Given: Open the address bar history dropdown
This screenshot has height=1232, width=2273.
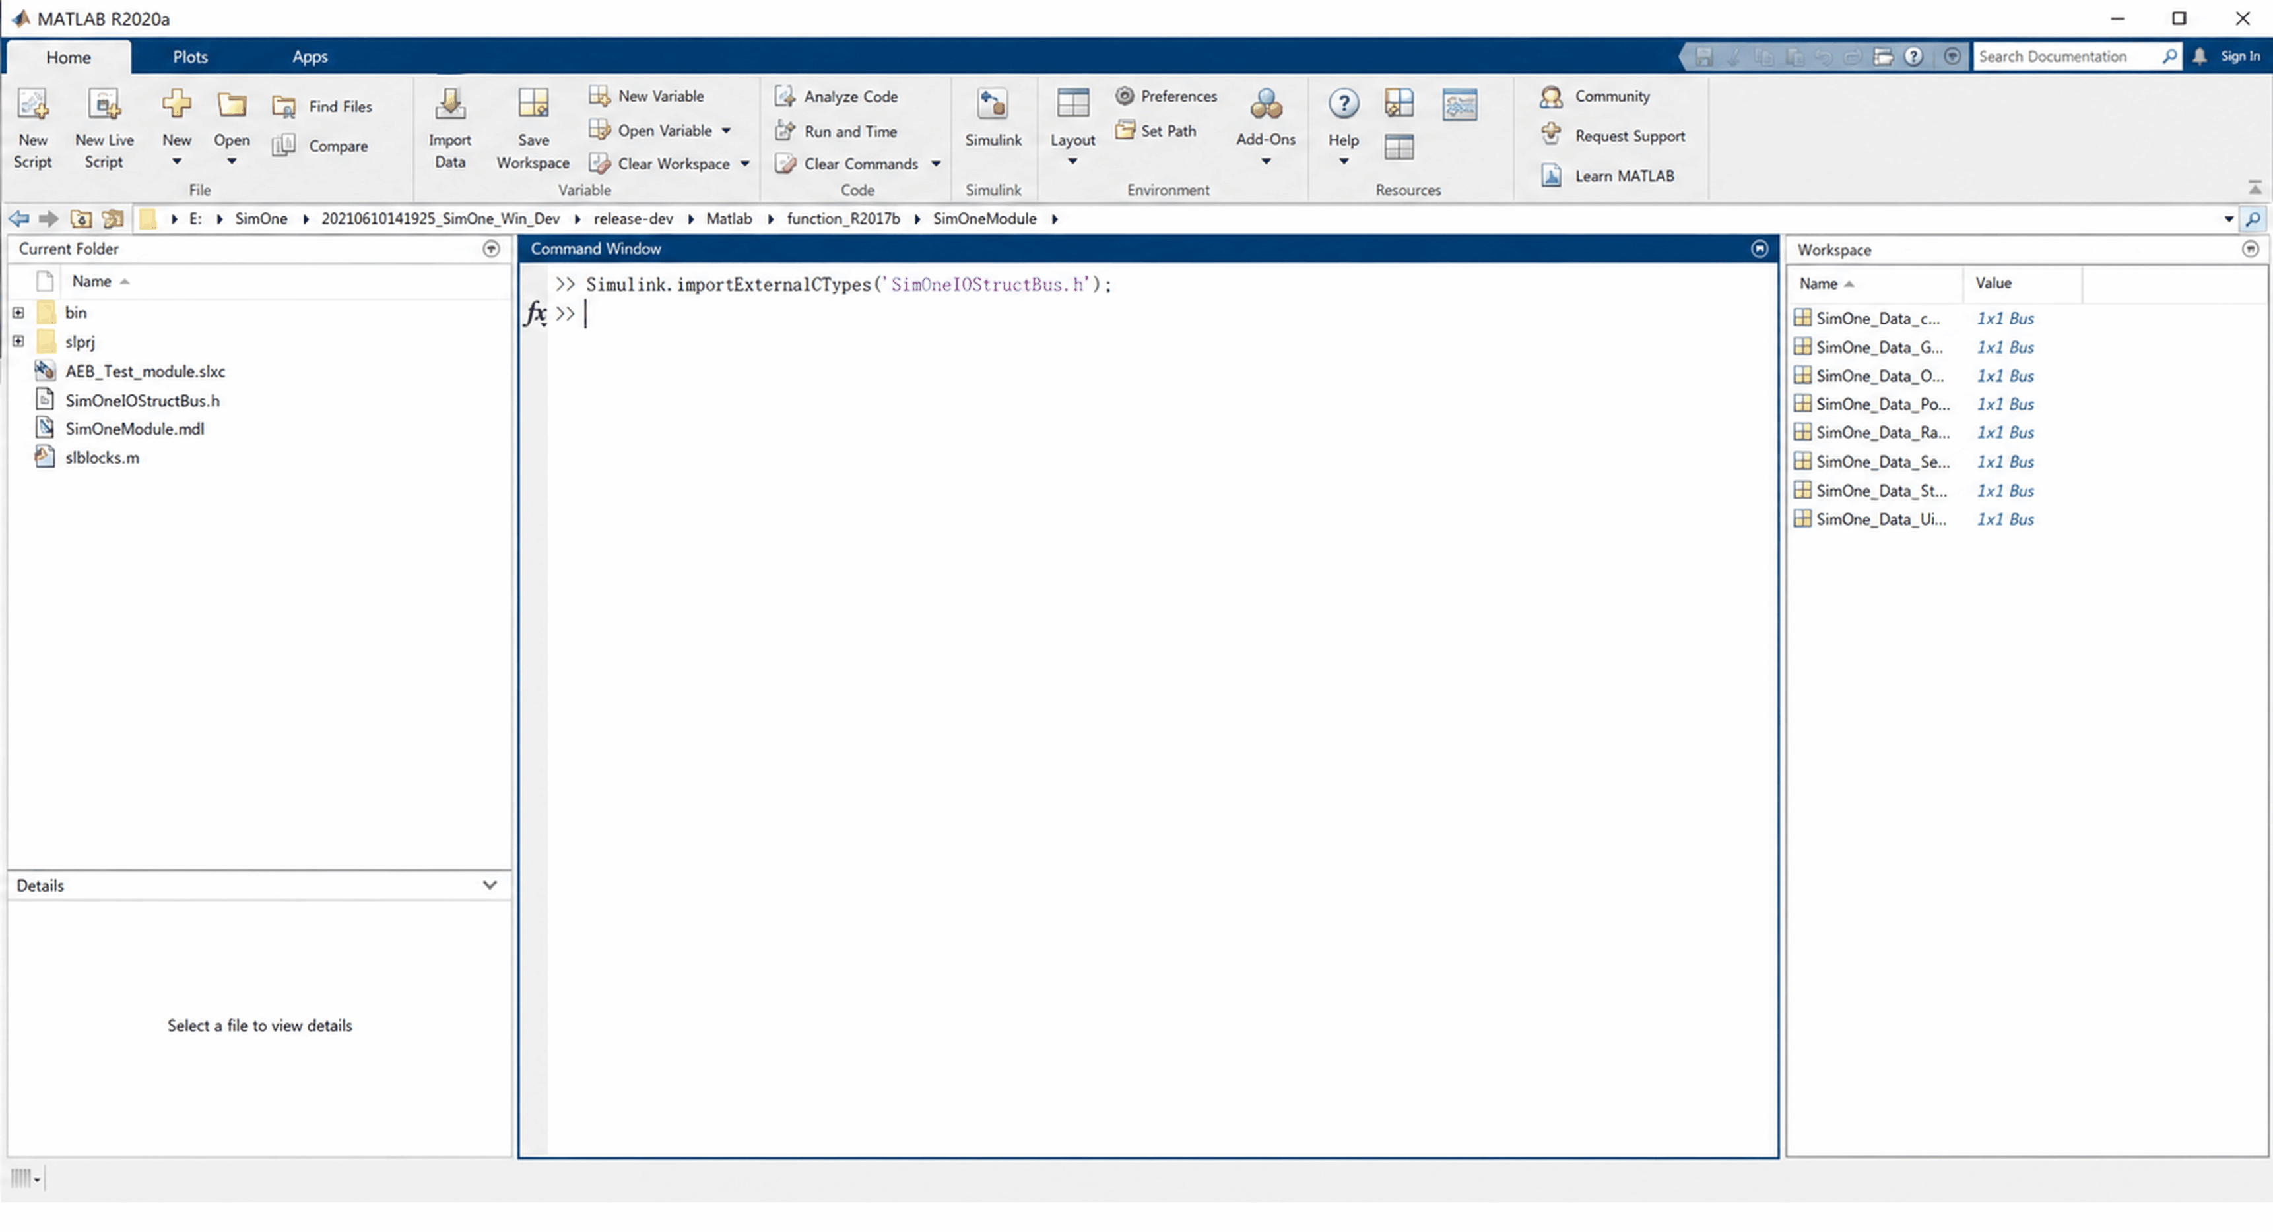Looking at the screenshot, I should tap(2228, 219).
